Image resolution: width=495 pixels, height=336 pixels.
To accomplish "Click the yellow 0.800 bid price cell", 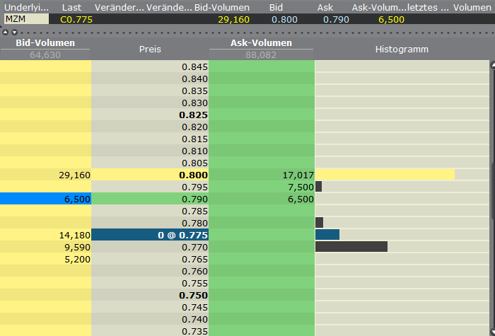I will [150, 174].
